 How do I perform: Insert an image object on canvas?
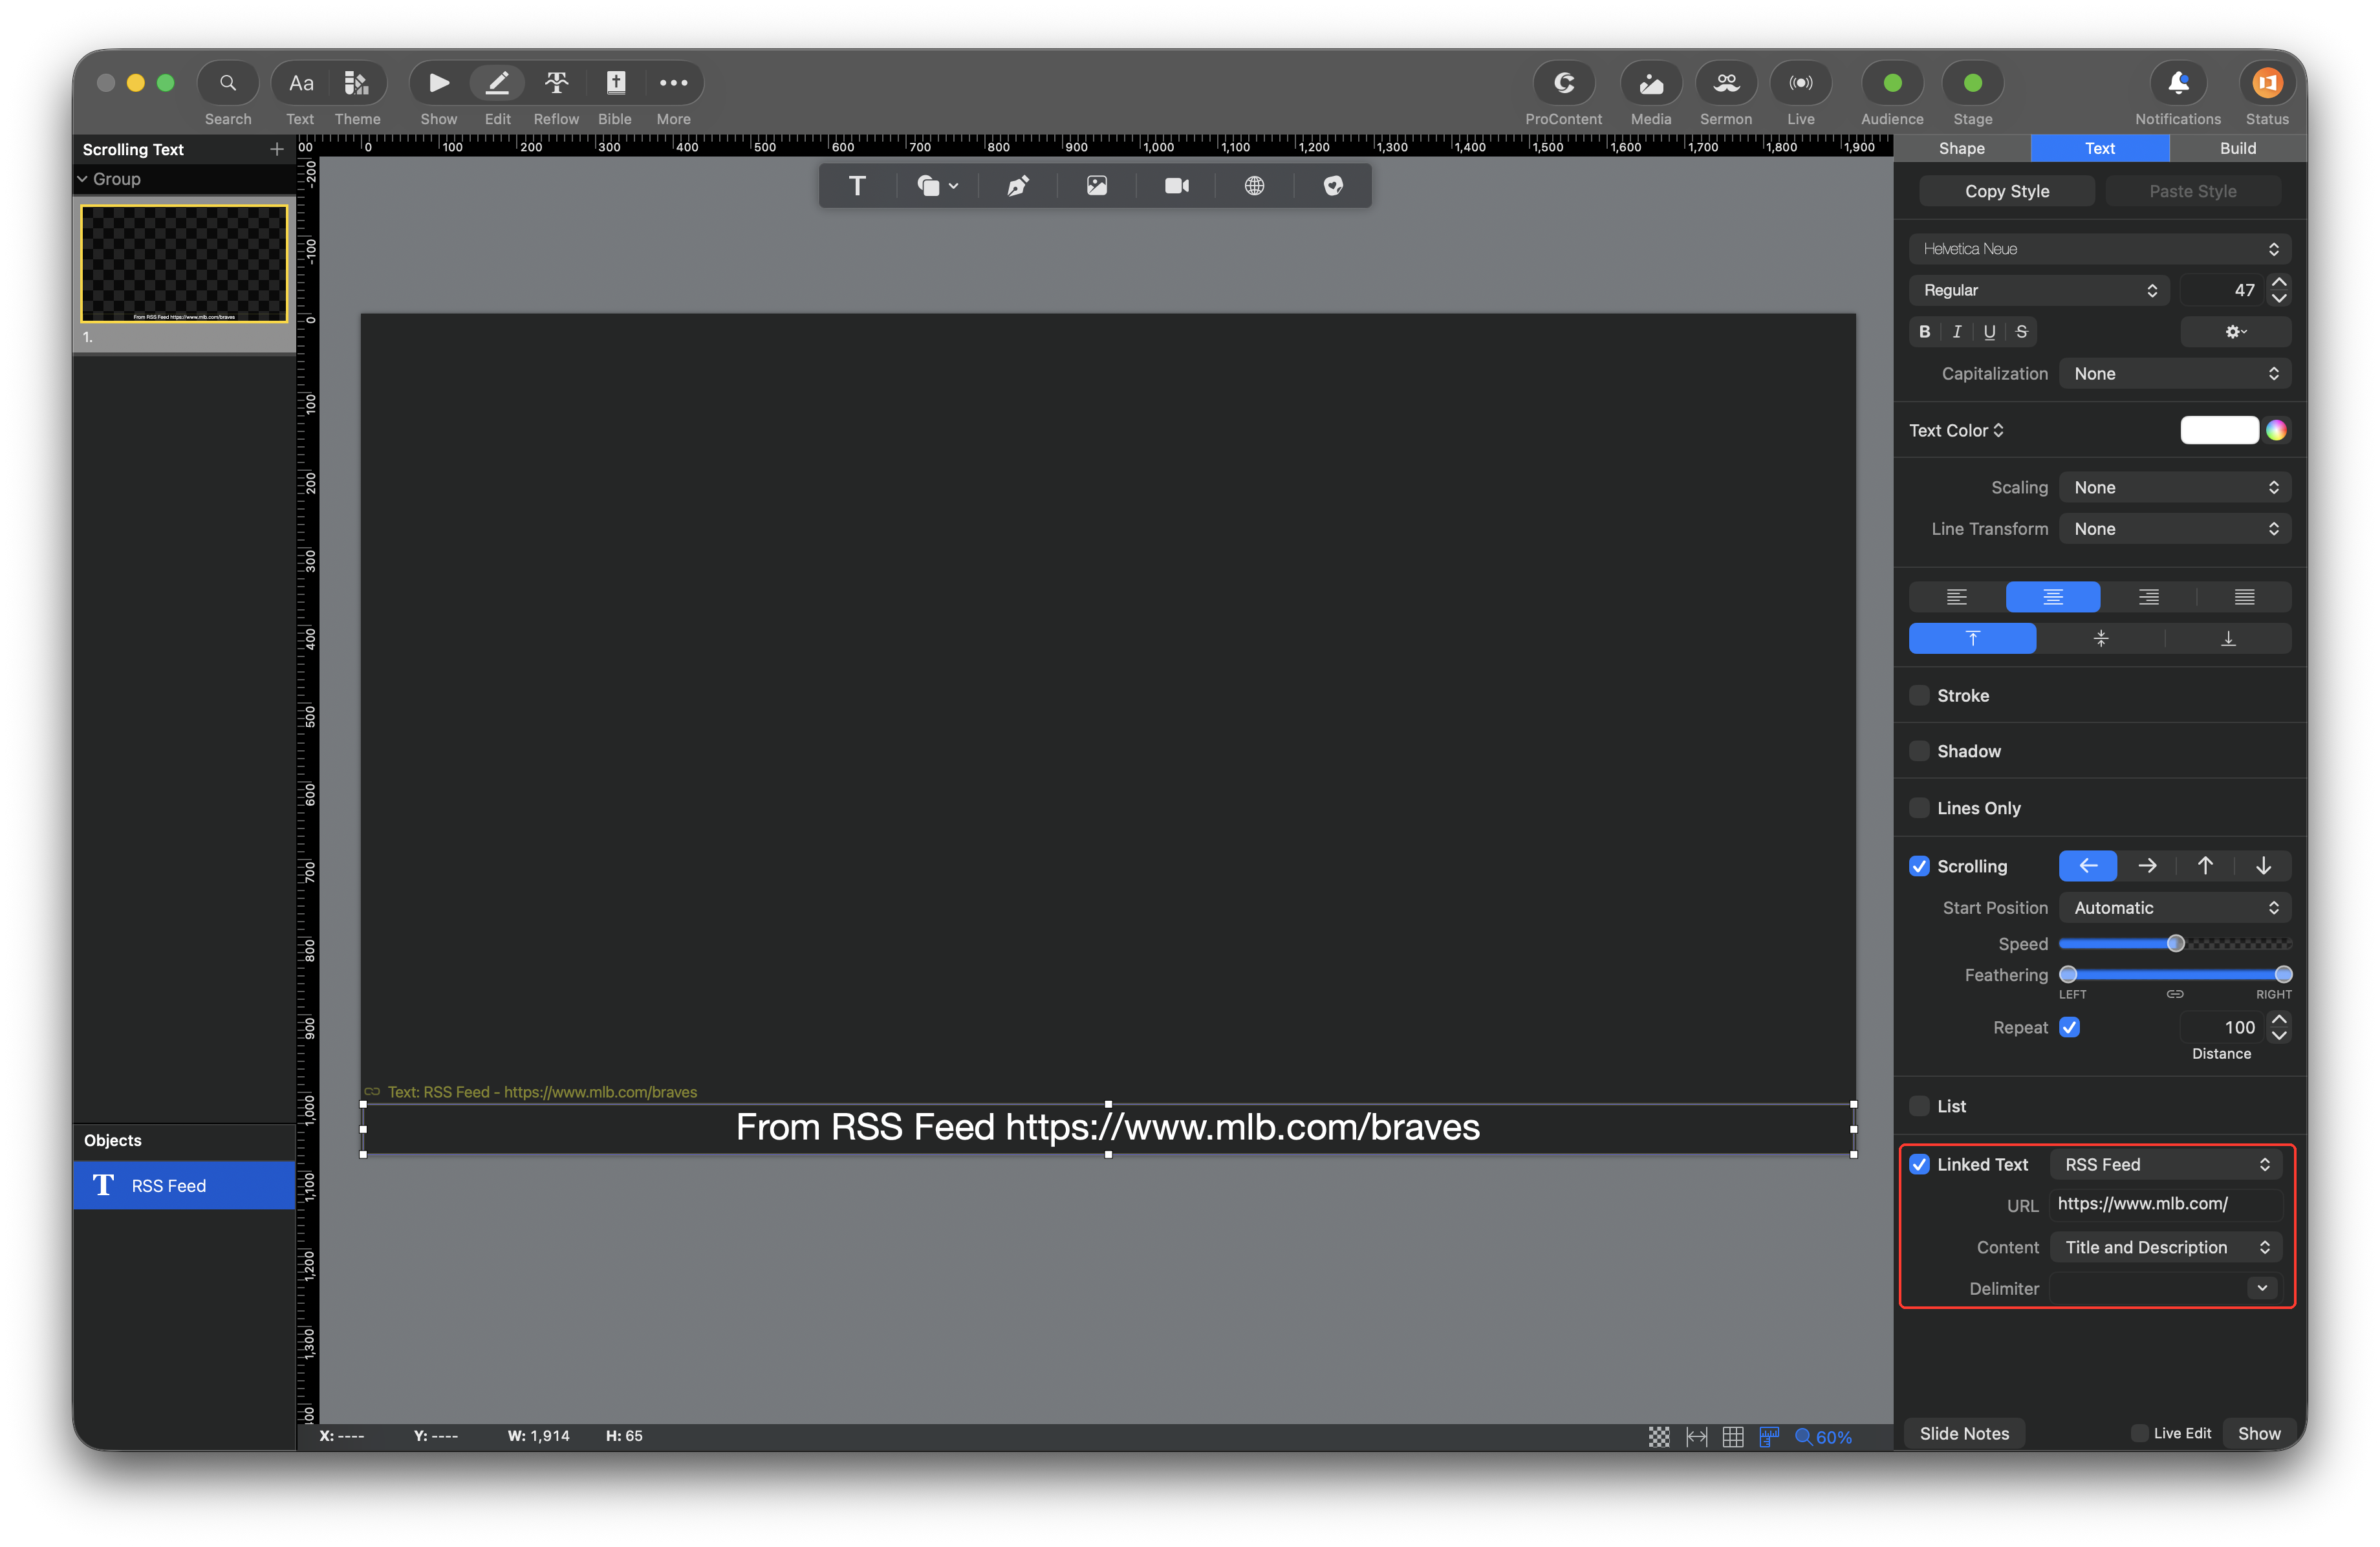coord(1097,186)
